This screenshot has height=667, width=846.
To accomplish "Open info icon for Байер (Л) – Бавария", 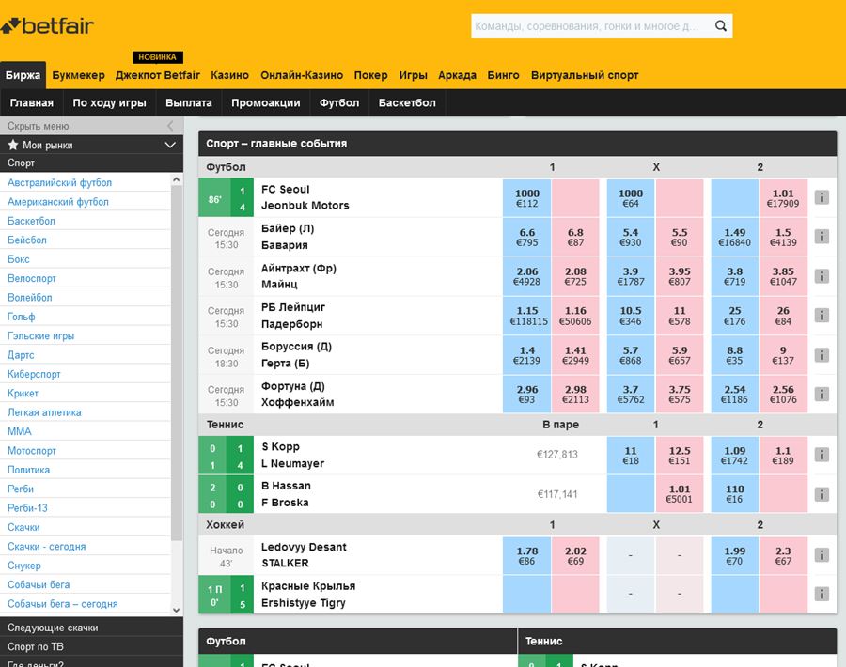I will point(822,236).
